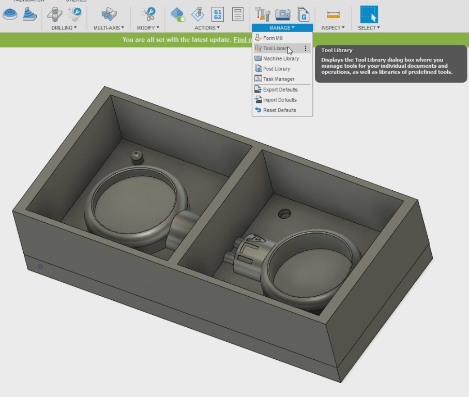
Task: Select the pocket clearing toolpath icon
Action: 10,14
